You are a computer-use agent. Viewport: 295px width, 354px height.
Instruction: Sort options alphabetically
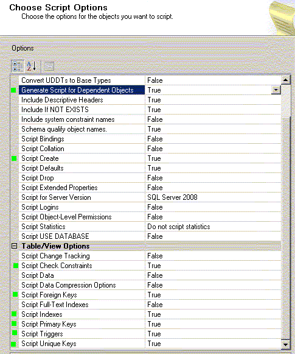click(x=32, y=66)
